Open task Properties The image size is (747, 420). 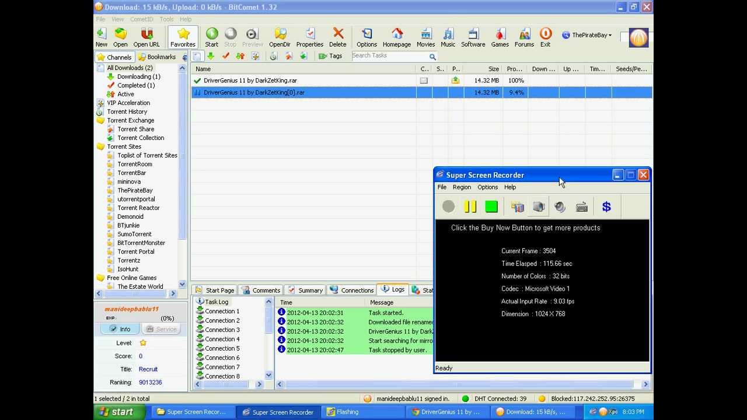(x=310, y=37)
